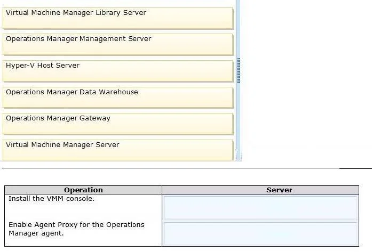Click the vertical blue splitter bar

[x=238, y=80]
